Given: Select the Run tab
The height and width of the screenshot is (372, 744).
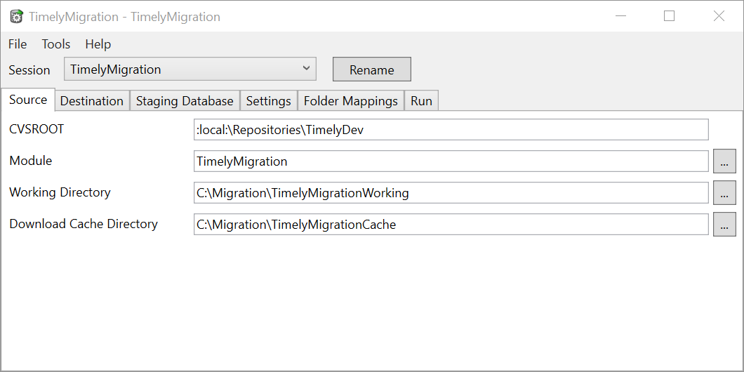Looking at the screenshot, I should click(x=421, y=100).
